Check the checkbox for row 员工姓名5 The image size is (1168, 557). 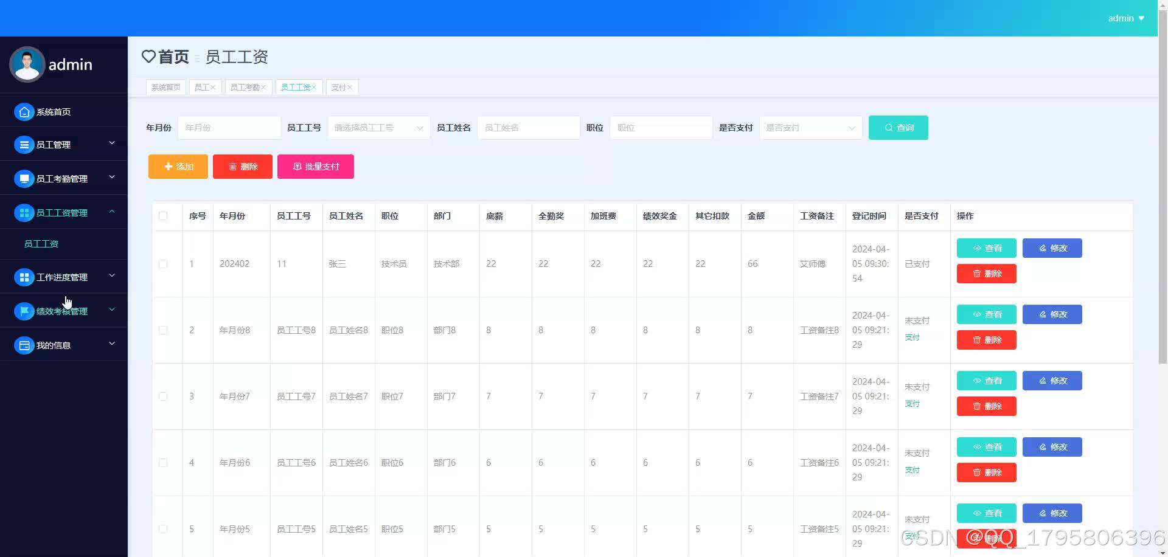[x=163, y=529]
